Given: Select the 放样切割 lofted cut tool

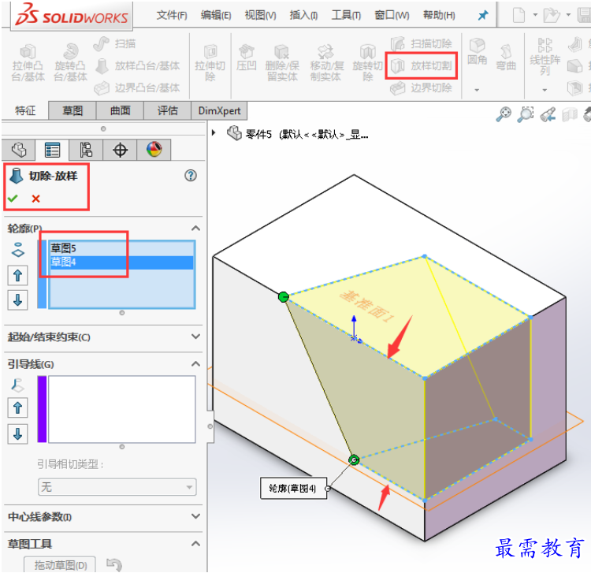Looking at the screenshot, I should tap(421, 66).
